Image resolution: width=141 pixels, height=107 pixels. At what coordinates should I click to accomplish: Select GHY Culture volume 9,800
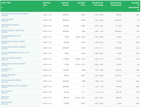coord(67,53)
